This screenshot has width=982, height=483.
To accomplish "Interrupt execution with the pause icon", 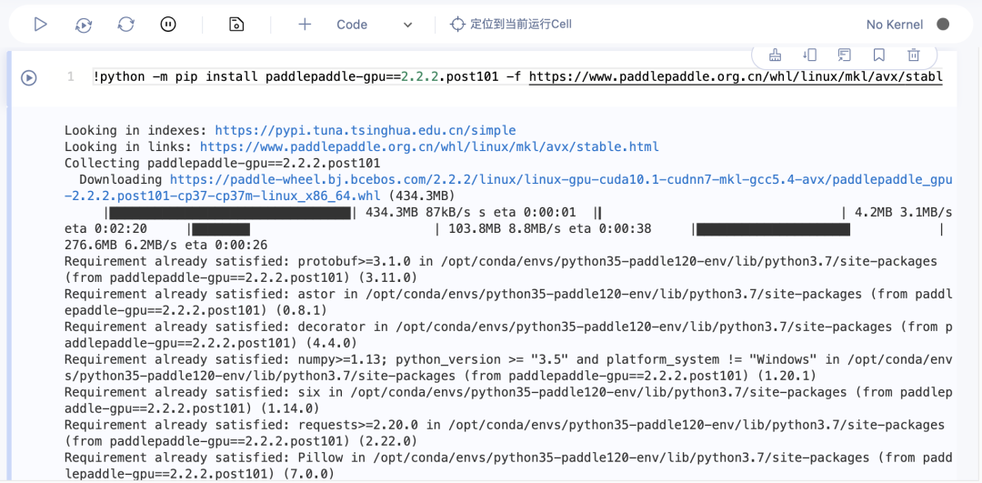I will [x=168, y=25].
